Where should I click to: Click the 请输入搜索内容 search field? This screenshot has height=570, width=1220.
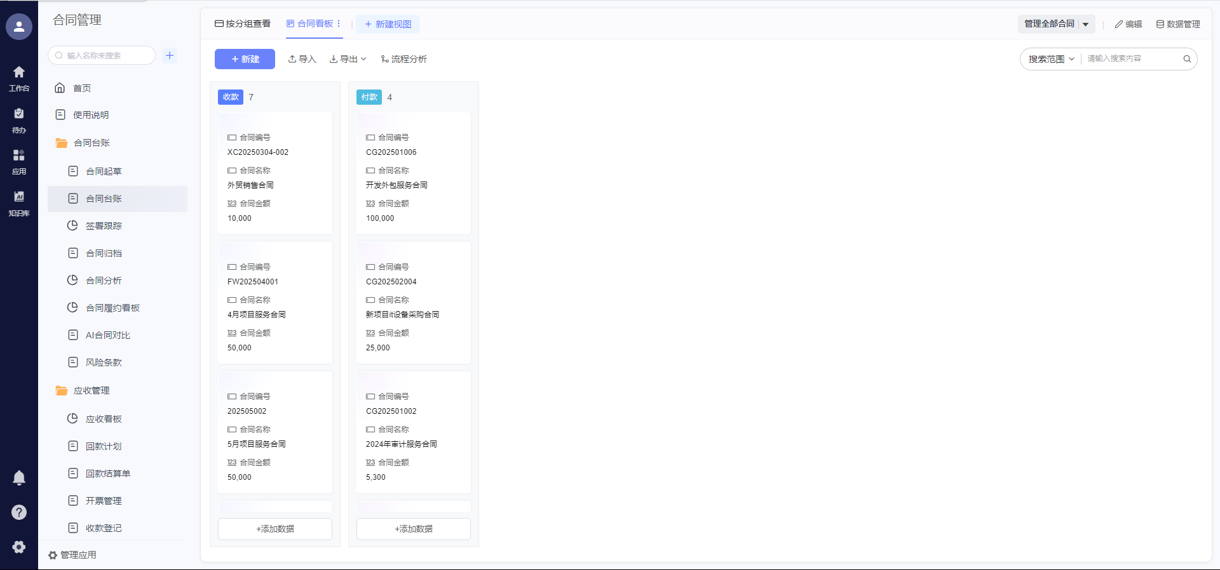pyautogui.click(x=1131, y=58)
